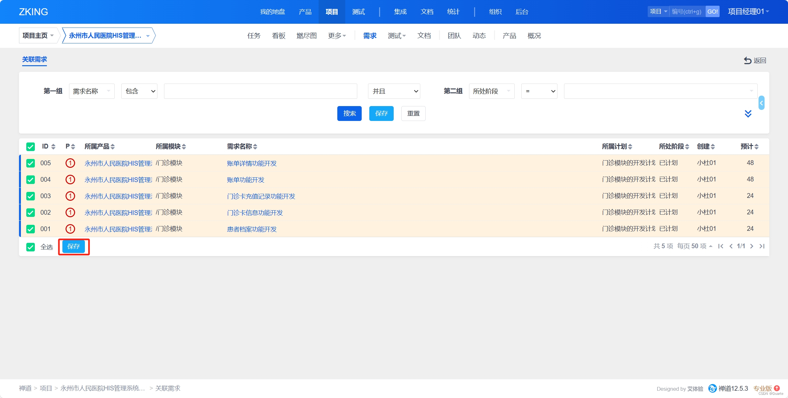
Task: Click the blue 搜索 button
Action: point(349,113)
